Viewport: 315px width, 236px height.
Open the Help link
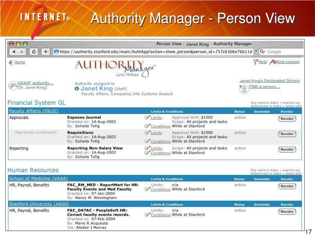click(263, 62)
